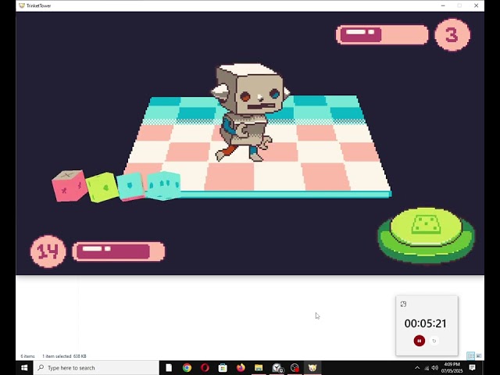Screen dimensions: 500x375
Task: Click the network tray icon
Action: point(427,368)
